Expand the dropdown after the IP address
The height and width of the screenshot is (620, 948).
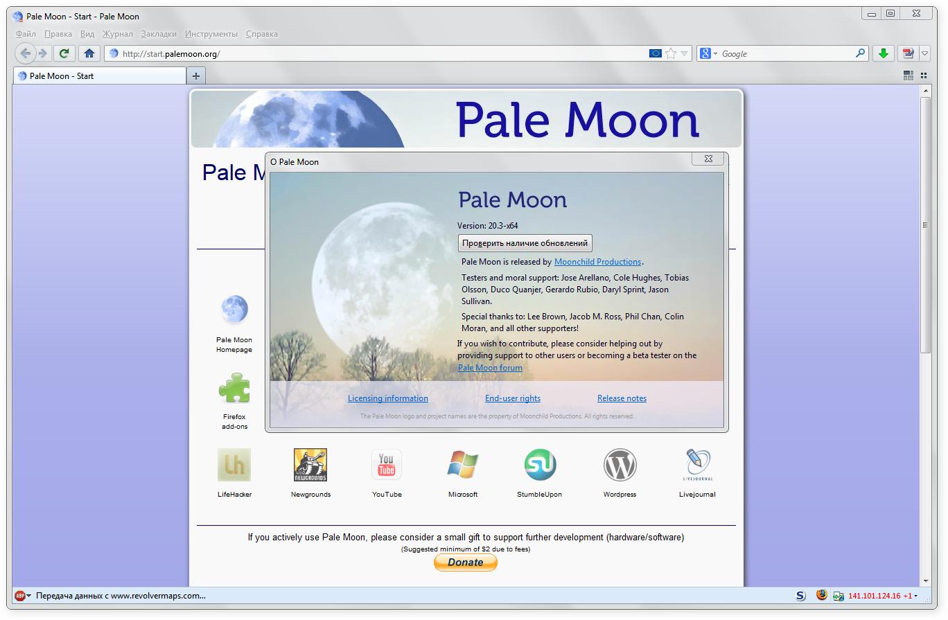915,596
